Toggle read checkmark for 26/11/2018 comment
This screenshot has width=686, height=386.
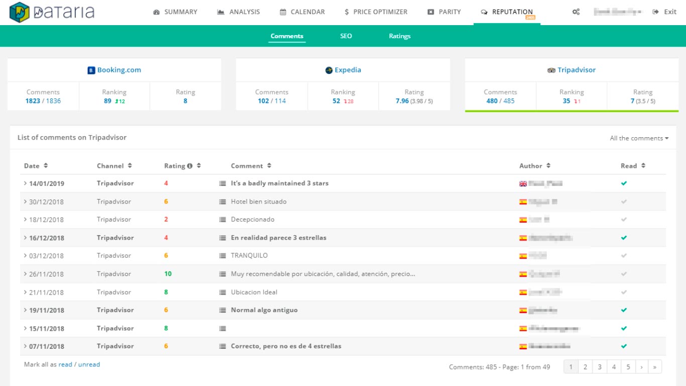pyautogui.click(x=624, y=274)
